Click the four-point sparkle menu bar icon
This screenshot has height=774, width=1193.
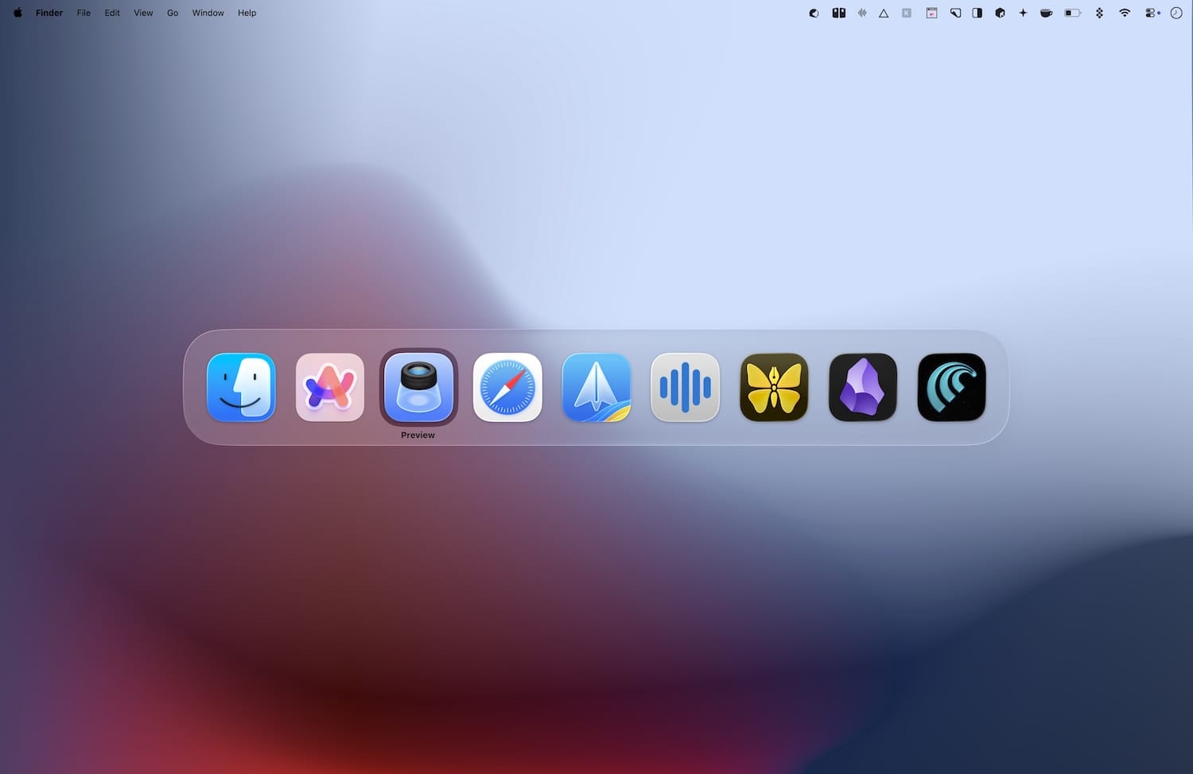[1023, 13]
